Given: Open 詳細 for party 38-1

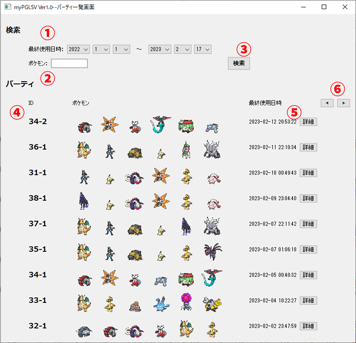Looking at the screenshot, I should (x=308, y=198).
